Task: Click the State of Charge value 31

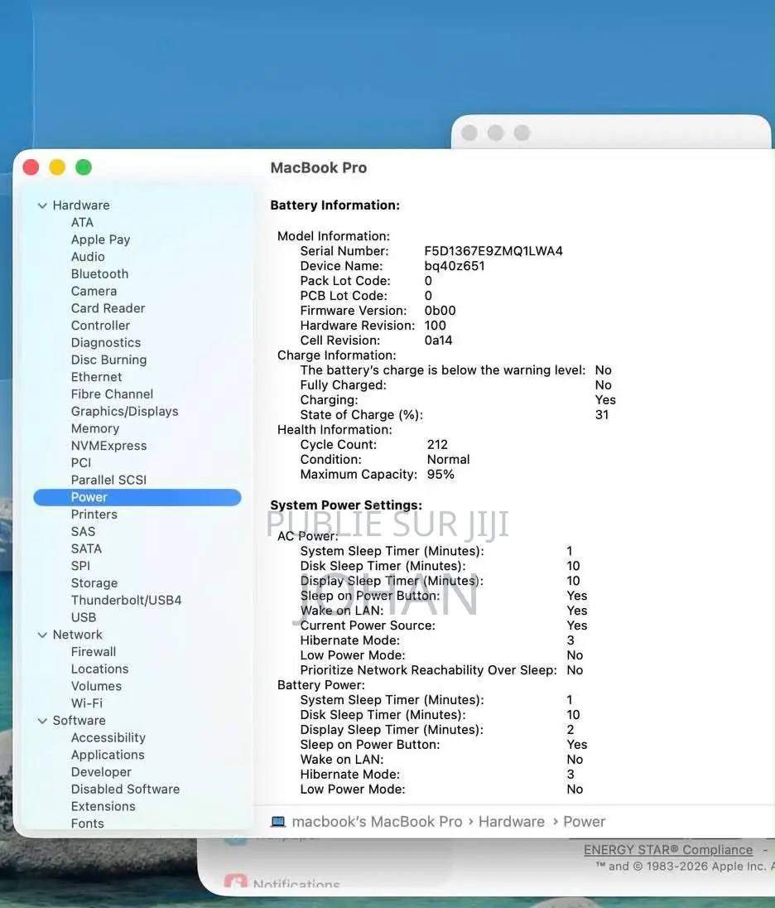Action: tap(602, 415)
